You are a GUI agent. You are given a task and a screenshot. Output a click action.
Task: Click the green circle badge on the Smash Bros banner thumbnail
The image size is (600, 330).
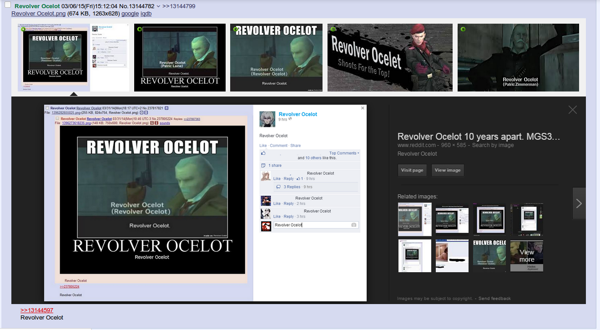click(333, 28)
